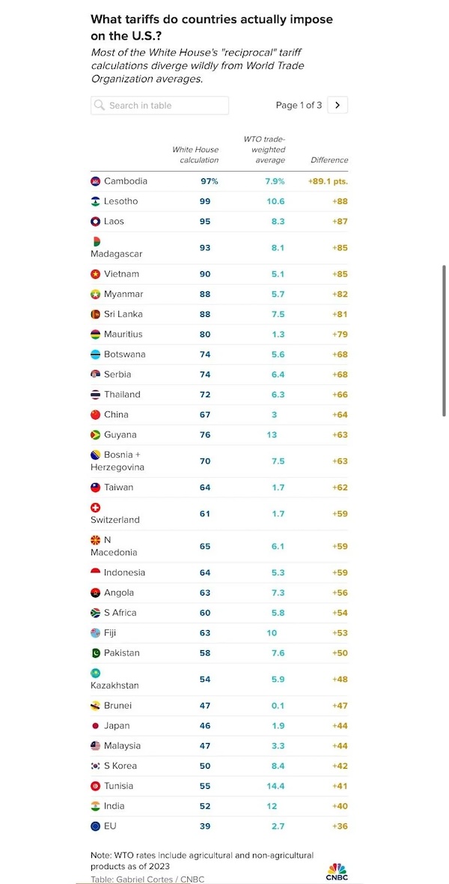Select the S Korea row label
449x884 pixels.
point(120,766)
